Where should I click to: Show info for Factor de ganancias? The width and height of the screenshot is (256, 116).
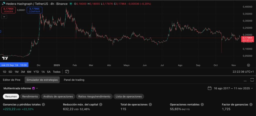pos(251,105)
